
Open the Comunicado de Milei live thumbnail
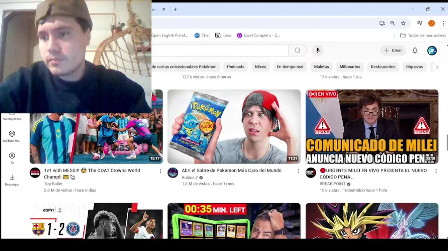[372, 127]
